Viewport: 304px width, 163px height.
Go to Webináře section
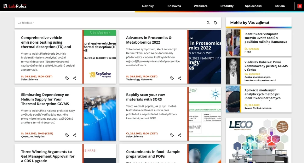coord(201,6)
